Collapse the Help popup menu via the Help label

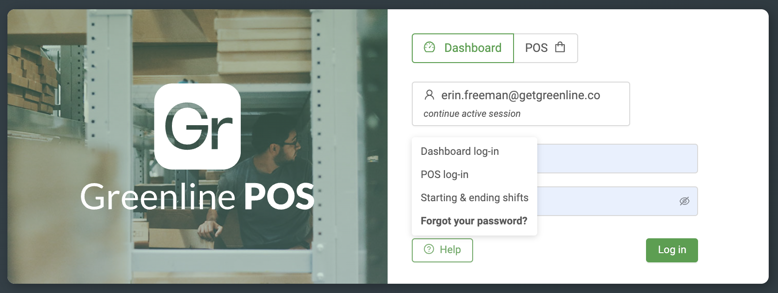450,250
